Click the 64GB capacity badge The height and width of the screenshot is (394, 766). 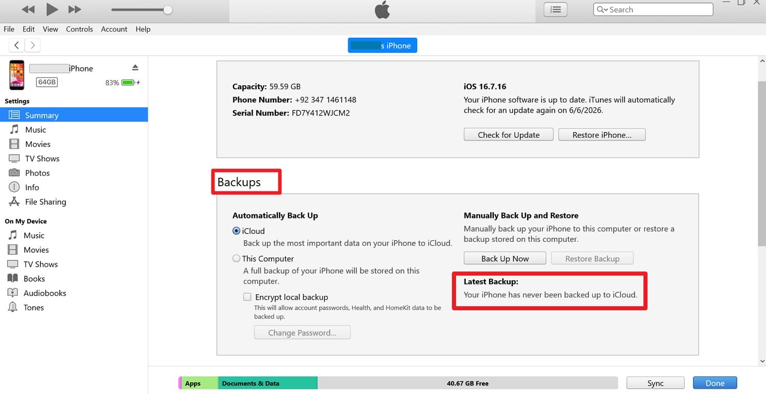tap(46, 82)
